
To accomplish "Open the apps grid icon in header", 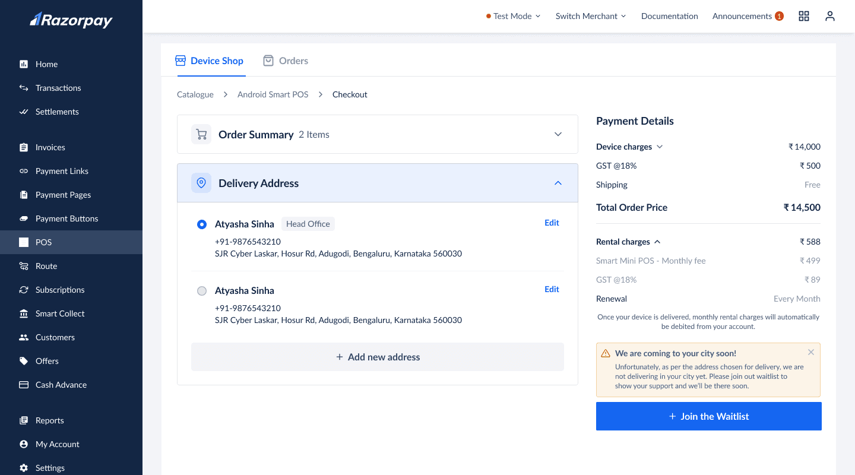I will tap(804, 16).
